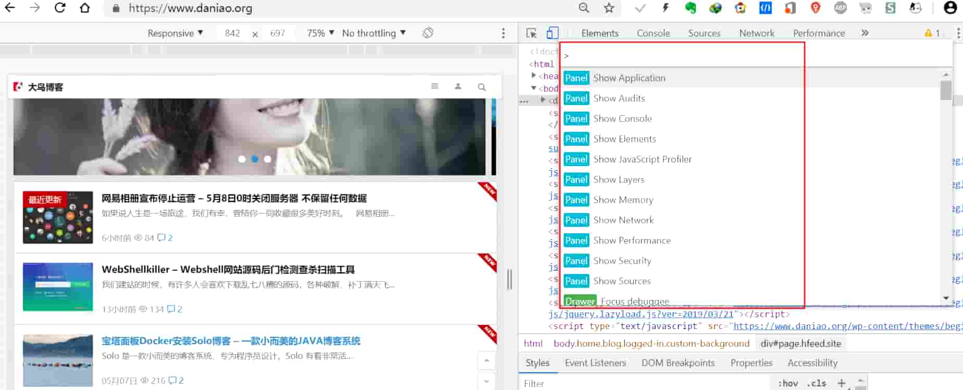Select third carousel dot indicator
The height and width of the screenshot is (390, 963).
pos(268,159)
